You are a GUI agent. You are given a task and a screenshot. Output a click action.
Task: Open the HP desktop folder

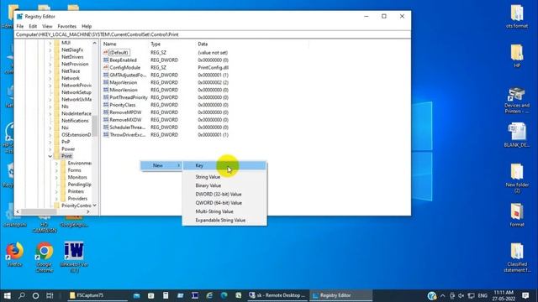(517, 56)
